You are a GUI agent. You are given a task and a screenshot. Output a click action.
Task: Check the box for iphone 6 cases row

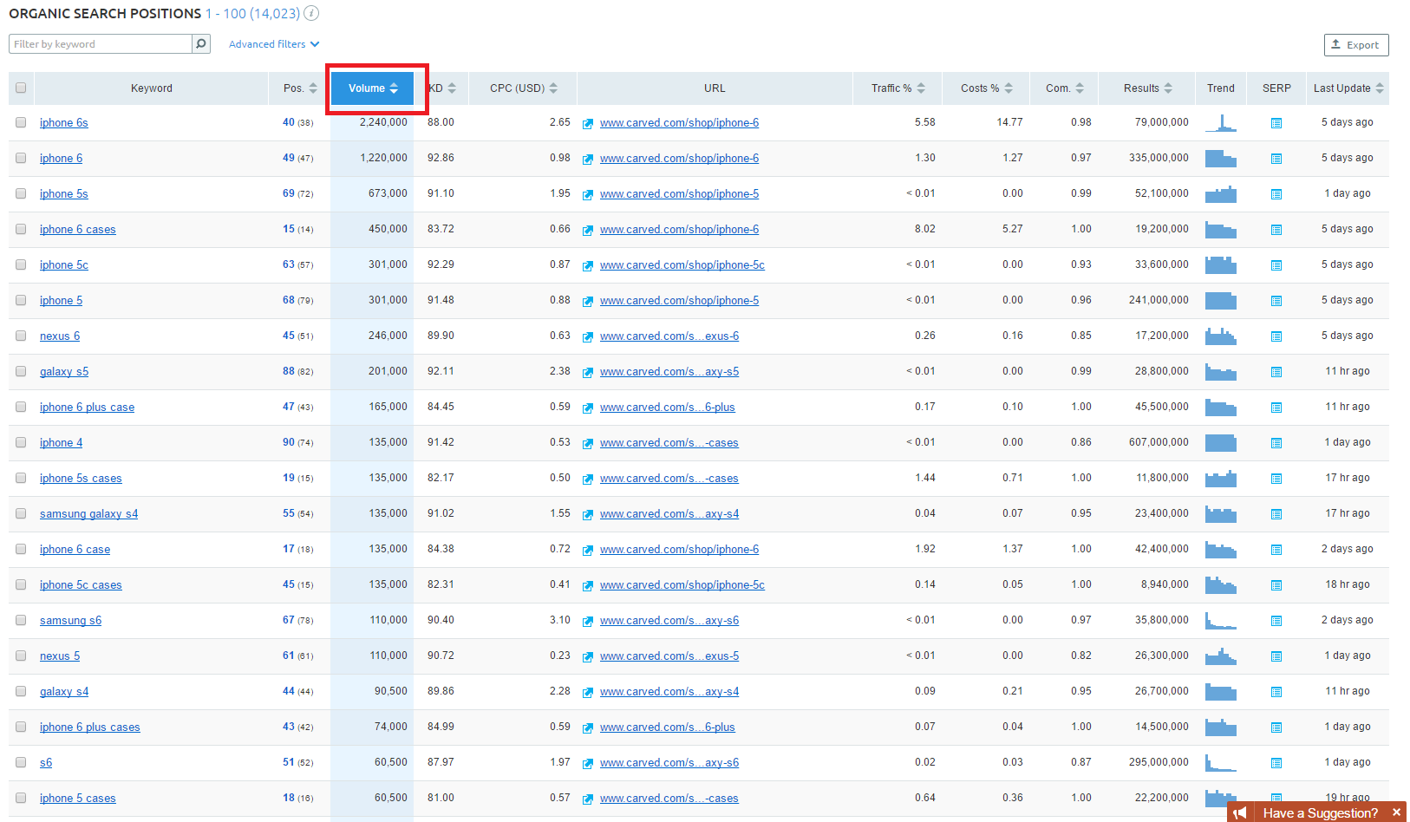point(21,229)
